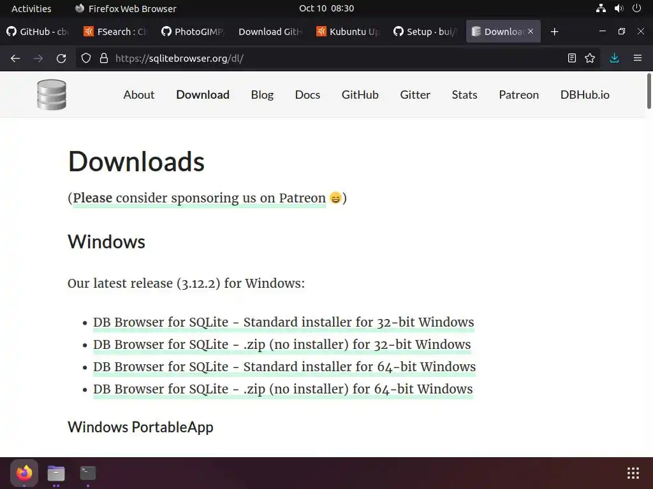Open the Gitter nav link
The image size is (653, 489).
415,95
